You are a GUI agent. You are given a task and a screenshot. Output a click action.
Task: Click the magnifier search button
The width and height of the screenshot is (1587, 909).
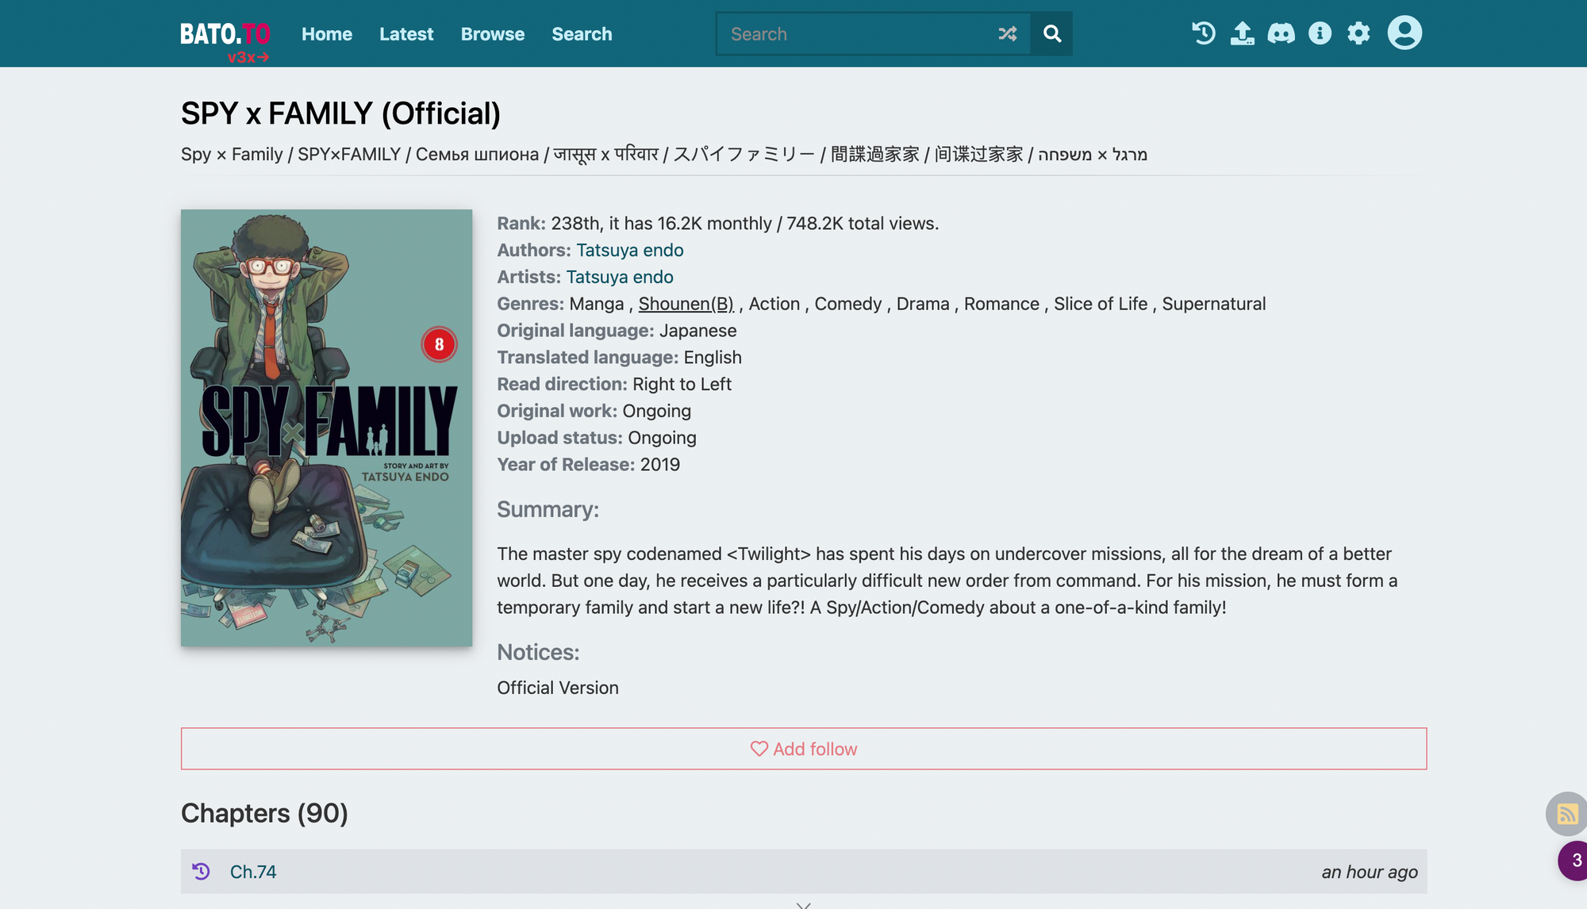click(x=1052, y=33)
